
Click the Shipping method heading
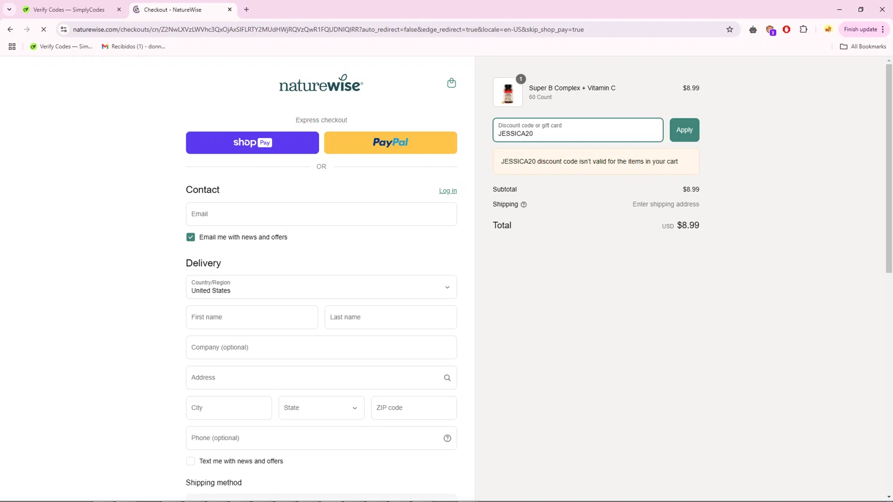coord(214,483)
